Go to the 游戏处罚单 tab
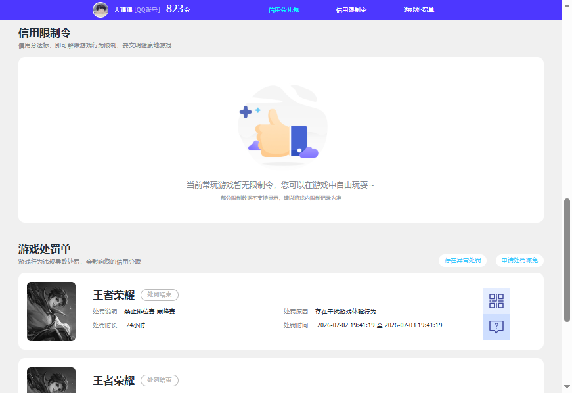 419,10
